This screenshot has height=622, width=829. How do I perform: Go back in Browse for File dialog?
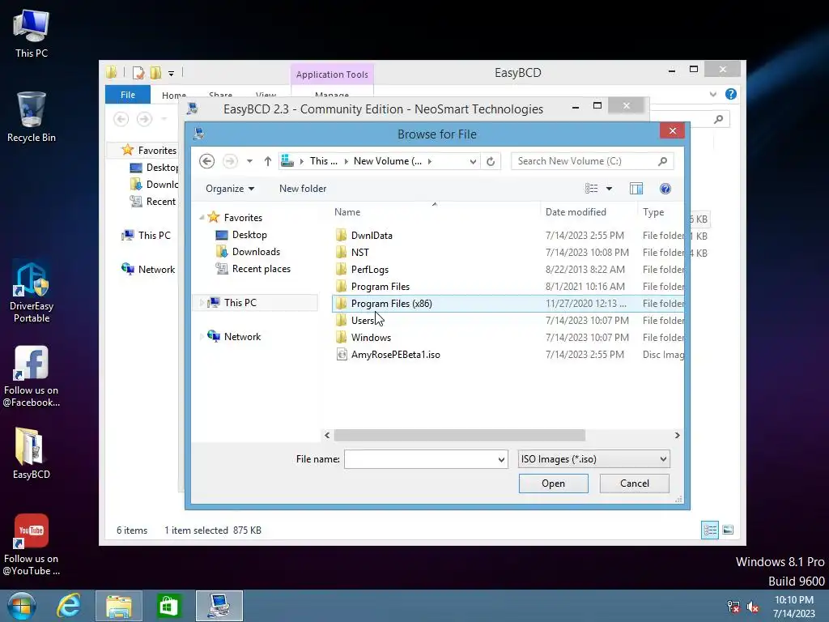pos(206,161)
